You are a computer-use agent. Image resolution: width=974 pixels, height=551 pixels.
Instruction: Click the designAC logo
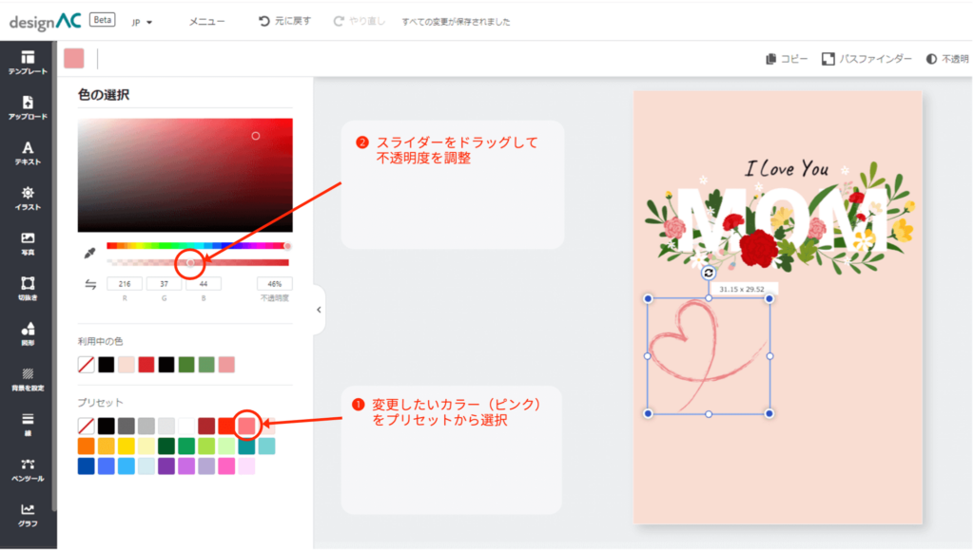[46, 22]
